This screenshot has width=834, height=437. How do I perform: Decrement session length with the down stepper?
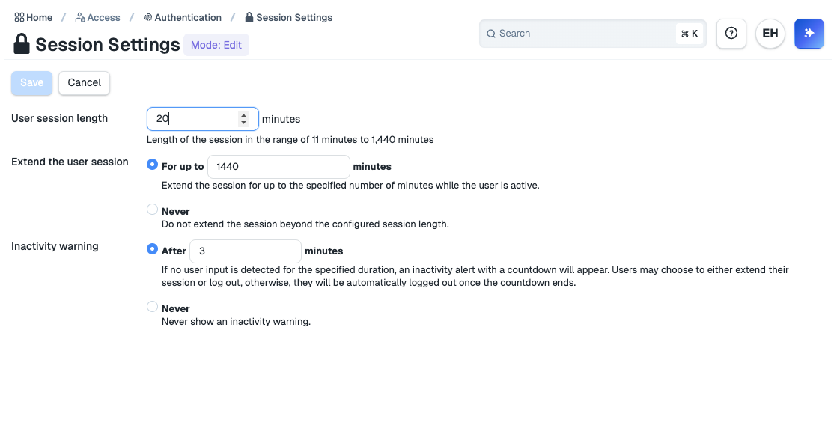pyautogui.click(x=243, y=123)
